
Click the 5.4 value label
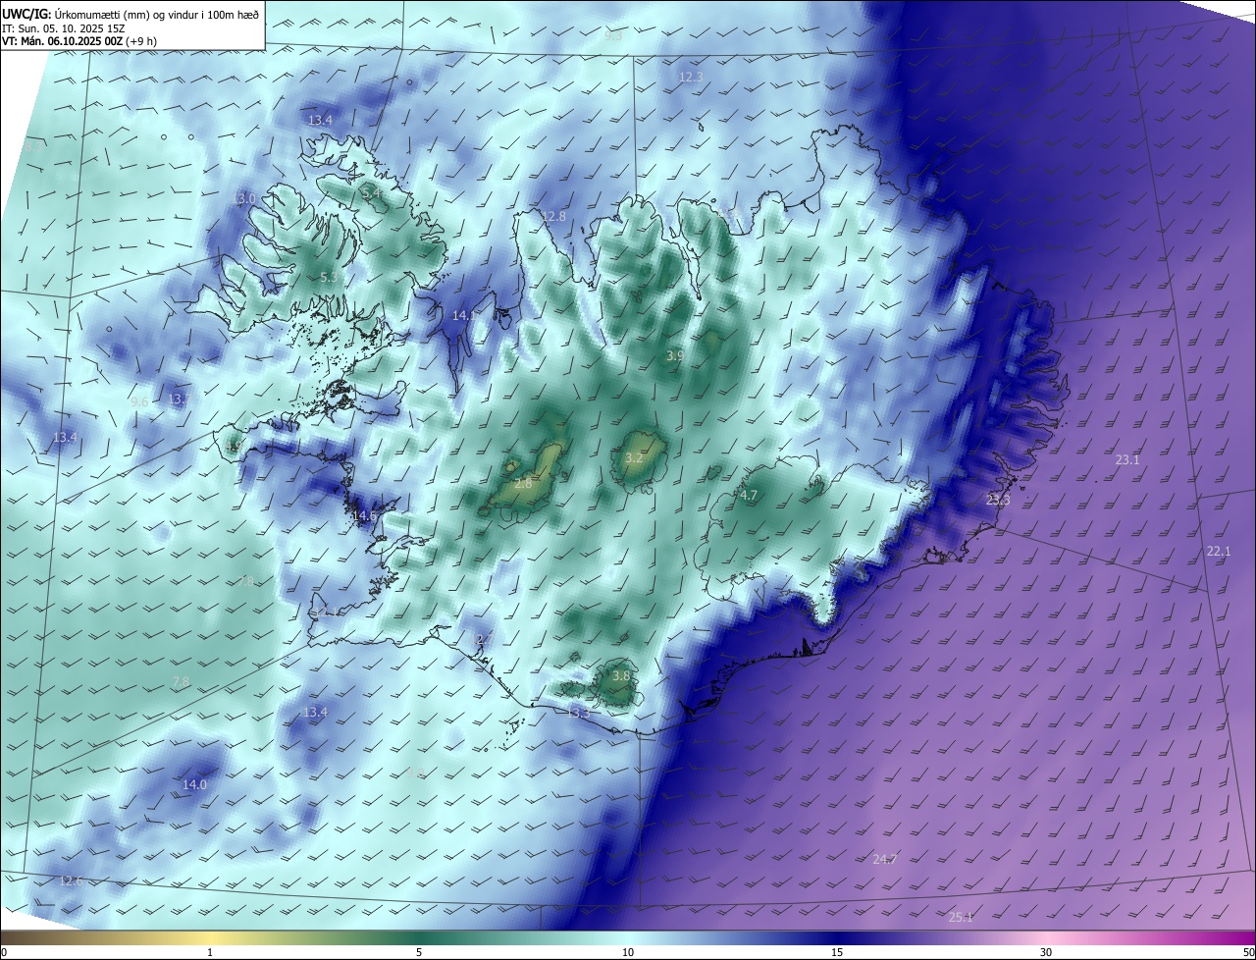tap(371, 193)
